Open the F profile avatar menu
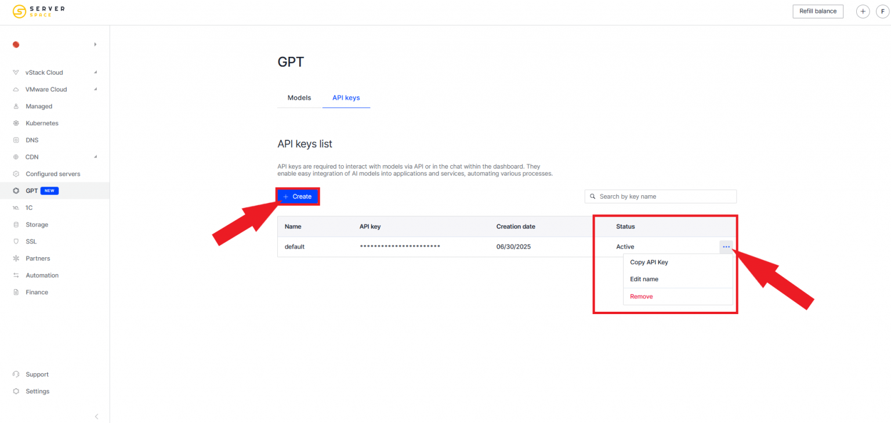Viewport: 891px width, 423px height. click(x=882, y=11)
